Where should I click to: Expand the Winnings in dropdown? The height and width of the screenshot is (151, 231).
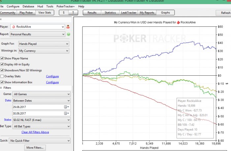tap(44, 51)
